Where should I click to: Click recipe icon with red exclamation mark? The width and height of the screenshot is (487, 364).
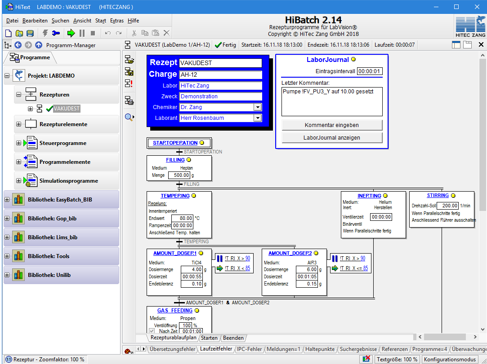129,83
